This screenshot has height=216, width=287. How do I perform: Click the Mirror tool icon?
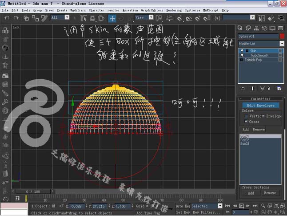[x=262, y=18]
